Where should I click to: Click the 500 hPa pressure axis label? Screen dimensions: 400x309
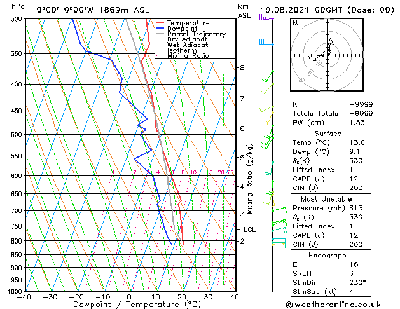point(18,134)
